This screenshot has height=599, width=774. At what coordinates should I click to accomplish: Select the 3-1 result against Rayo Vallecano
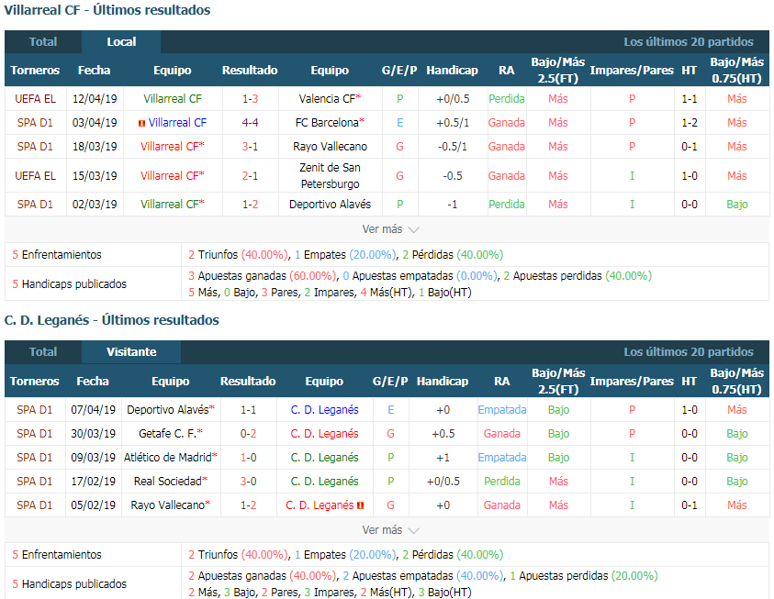point(250,147)
